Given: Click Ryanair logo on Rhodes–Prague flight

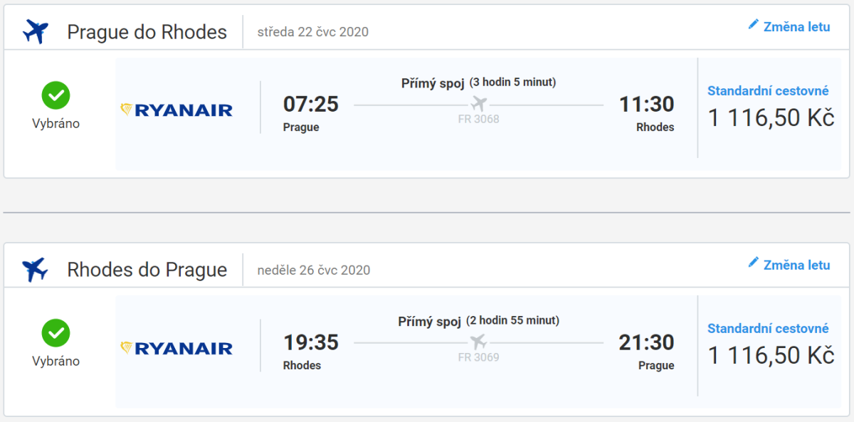Looking at the screenshot, I should [x=177, y=348].
